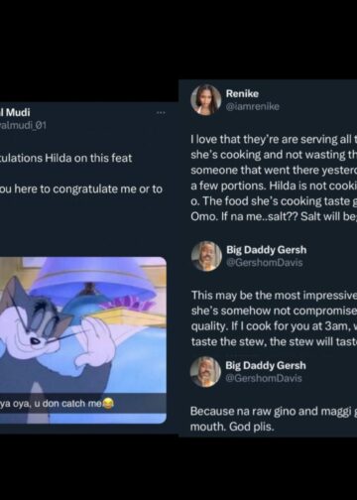Click @GershomDavis handle above 'most impressive' tweet
The height and width of the screenshot is (500, 357).
coord(265,263)
